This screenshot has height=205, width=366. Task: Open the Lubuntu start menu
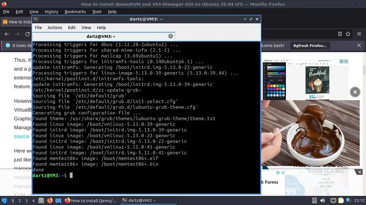(4, 200)
